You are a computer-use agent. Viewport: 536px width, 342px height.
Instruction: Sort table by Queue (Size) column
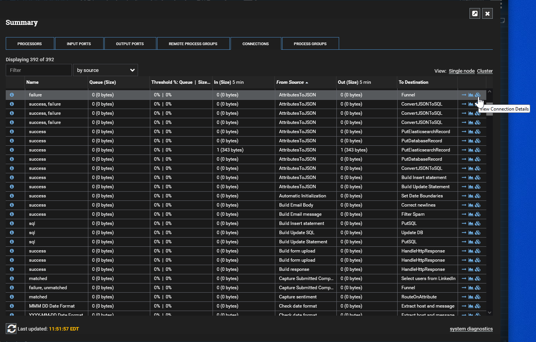119,82
